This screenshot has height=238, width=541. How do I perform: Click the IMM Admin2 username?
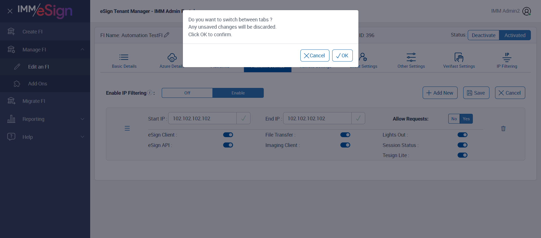pos(505,11)
